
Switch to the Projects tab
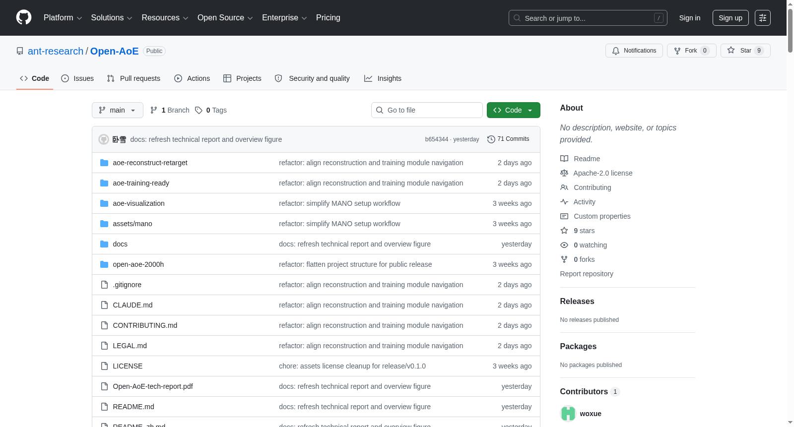242,78
